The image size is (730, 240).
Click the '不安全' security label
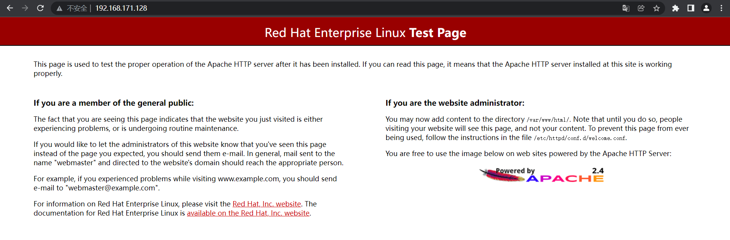point(77,8)
